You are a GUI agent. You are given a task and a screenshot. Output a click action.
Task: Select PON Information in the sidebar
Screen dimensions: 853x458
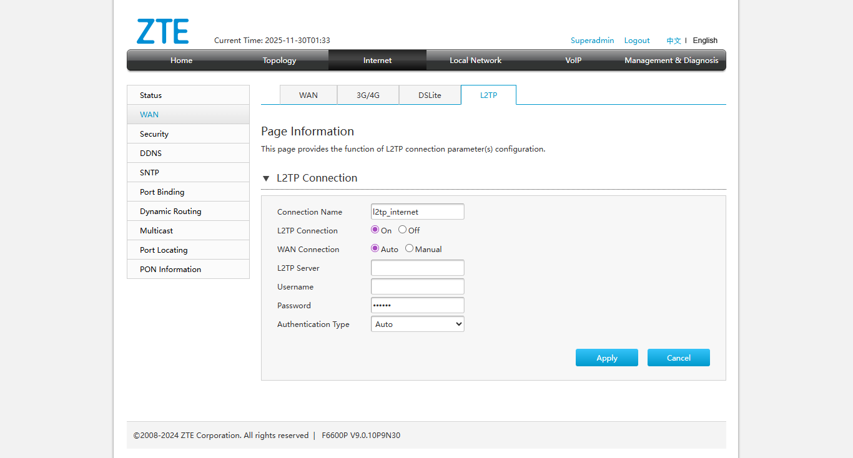(170, 270)
